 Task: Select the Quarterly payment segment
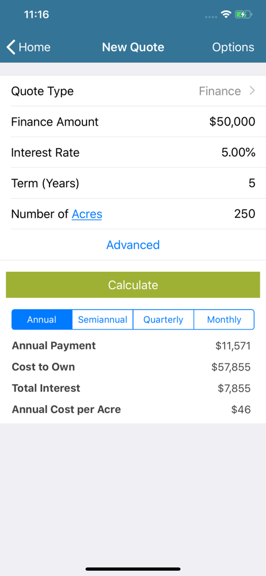pos(163,320)
